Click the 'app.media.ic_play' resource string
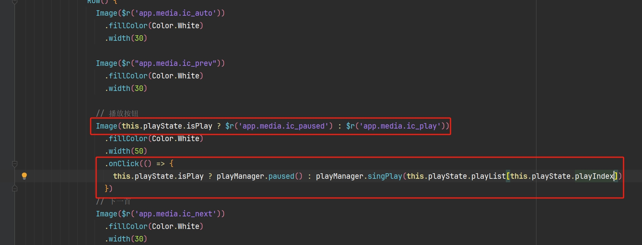 pos(400,126)
